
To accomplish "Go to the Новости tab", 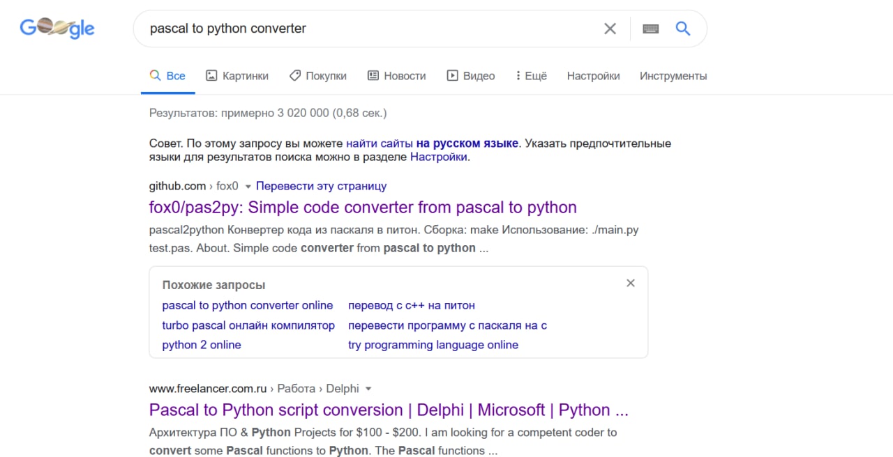I will (x=396, y=76).
